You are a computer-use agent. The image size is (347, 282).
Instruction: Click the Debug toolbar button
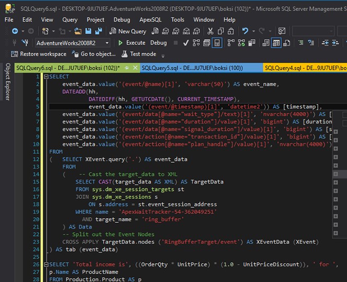(x=159, y=43)
